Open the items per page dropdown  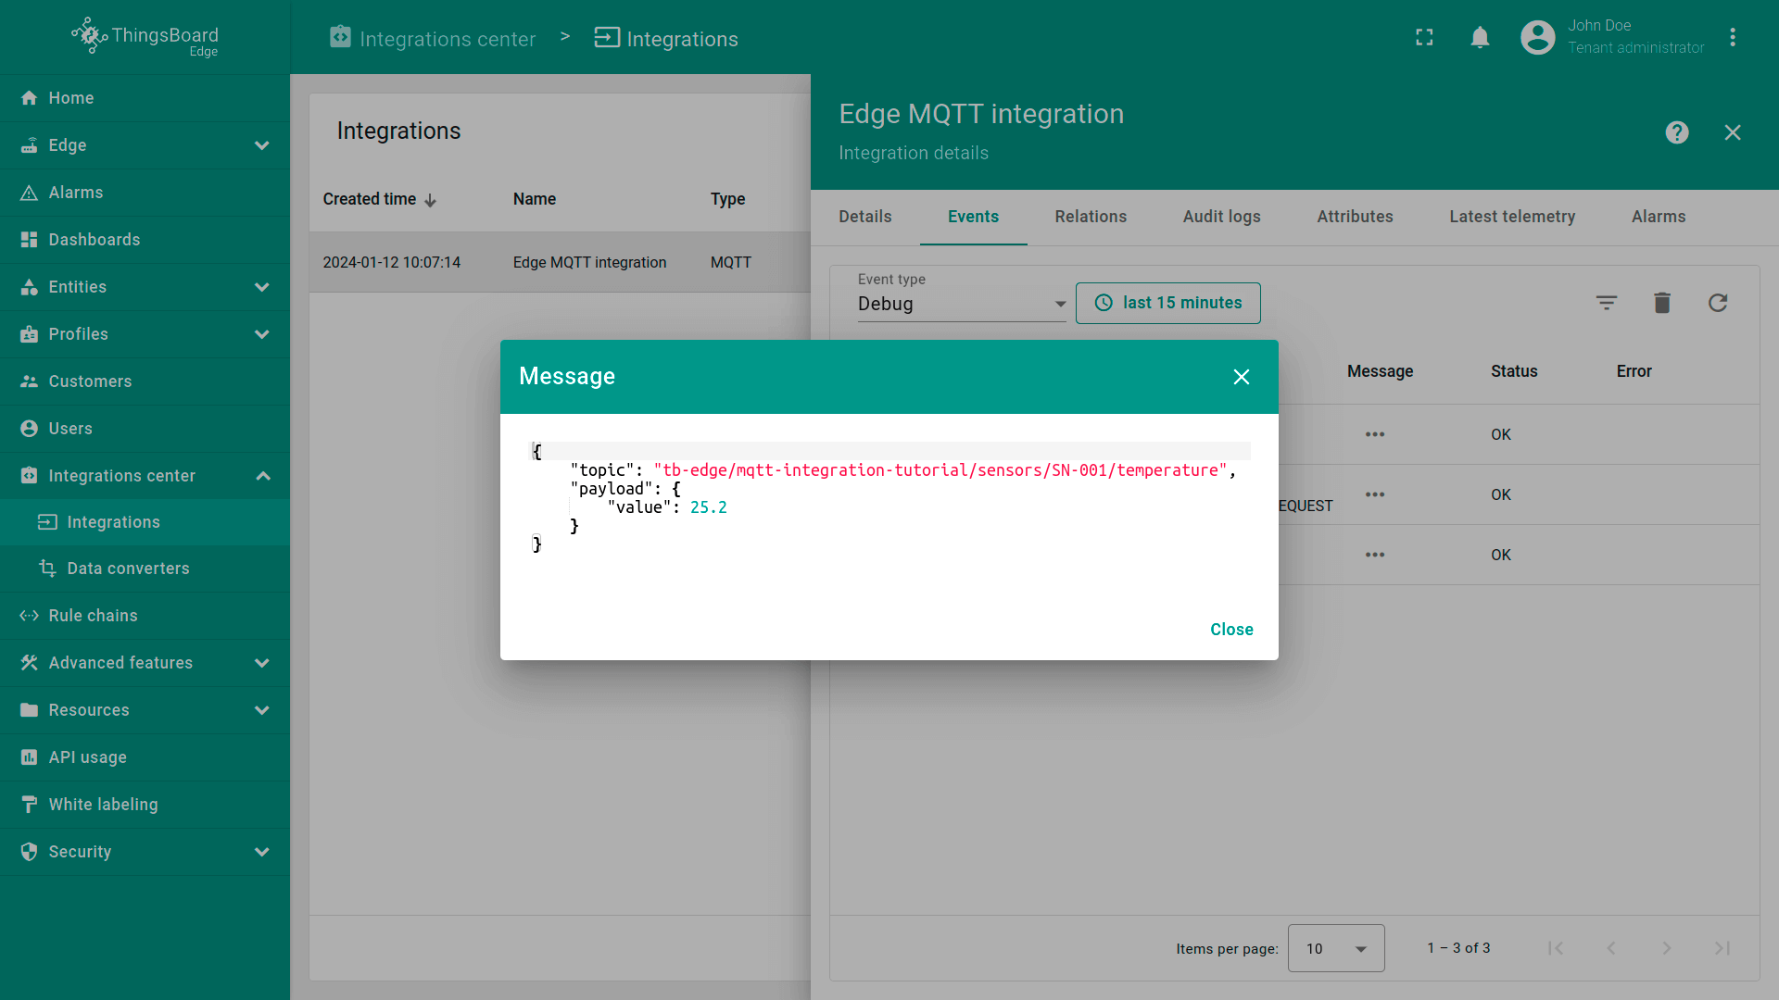coord(1335,948)
